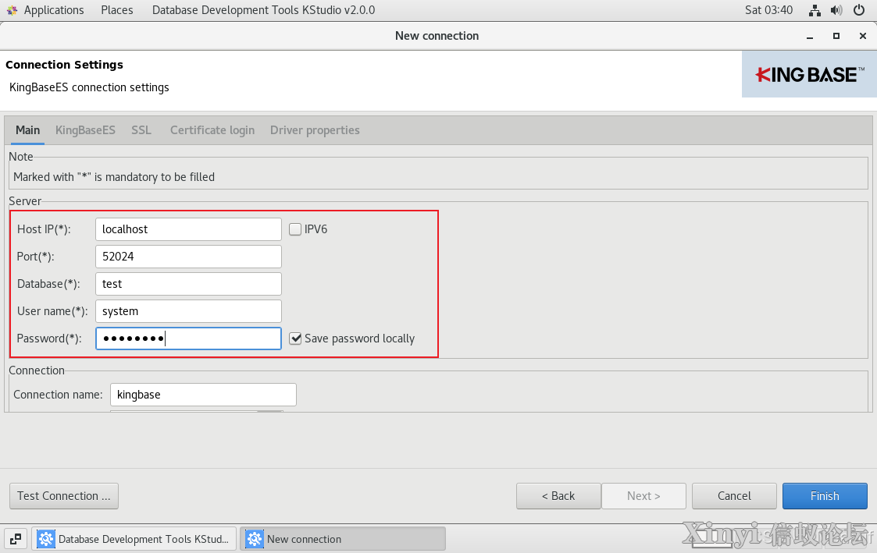Open the SSL tab
Image resolution: width=877 pixels, height=553 pixels.
tap(141, 130)
